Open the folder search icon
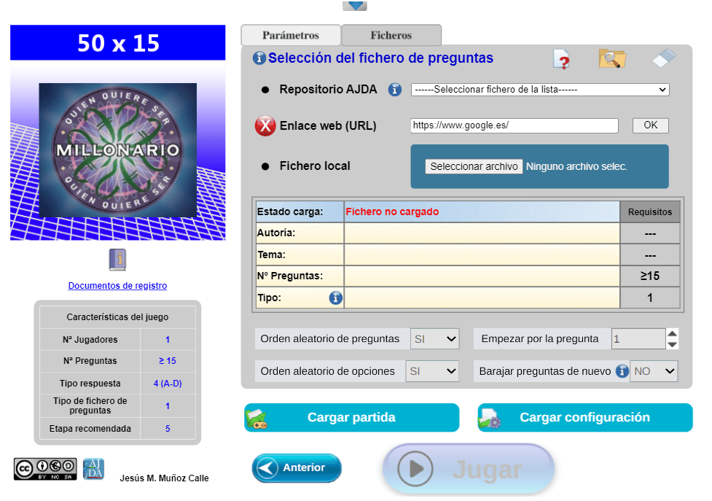This screenshot has width=712, height=501. 612,59
